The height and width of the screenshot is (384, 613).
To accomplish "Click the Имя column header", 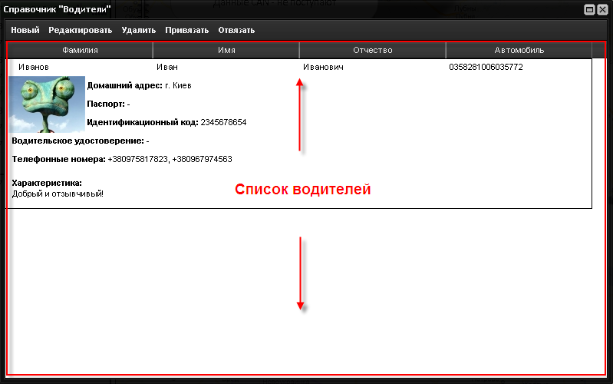I will (226, 50).
